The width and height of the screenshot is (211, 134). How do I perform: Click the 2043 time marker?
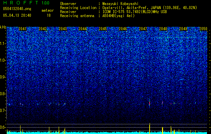point(63,29)
